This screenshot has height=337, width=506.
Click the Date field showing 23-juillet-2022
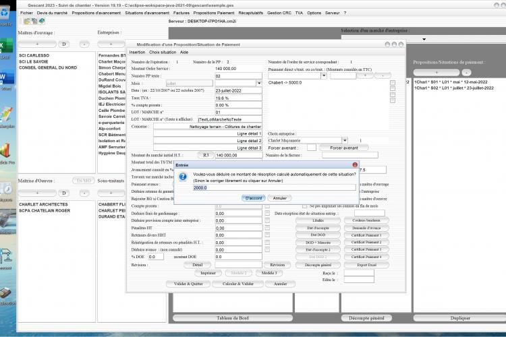click(x=238, y=90)
